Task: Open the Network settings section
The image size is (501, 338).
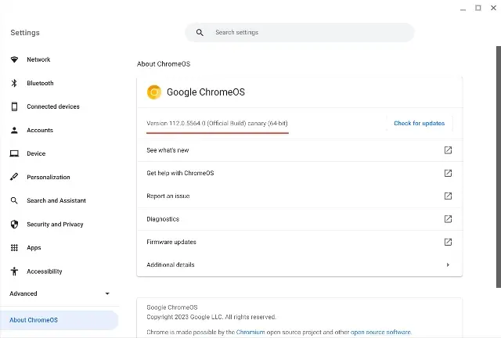Action: [59, 59]
